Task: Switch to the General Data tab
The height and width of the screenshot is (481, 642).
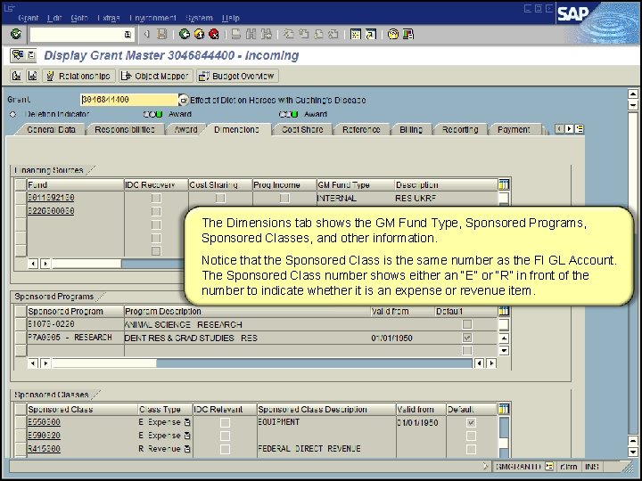Action: click(51, 130)
